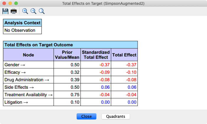
Task: Select the Litigation node row
Action: coord(28,102)
